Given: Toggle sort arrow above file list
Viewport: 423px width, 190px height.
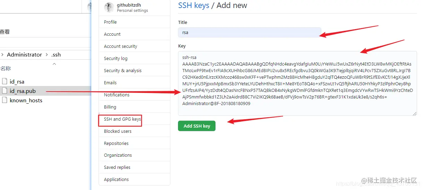Looking at the screenshot, I should [54, 64].
